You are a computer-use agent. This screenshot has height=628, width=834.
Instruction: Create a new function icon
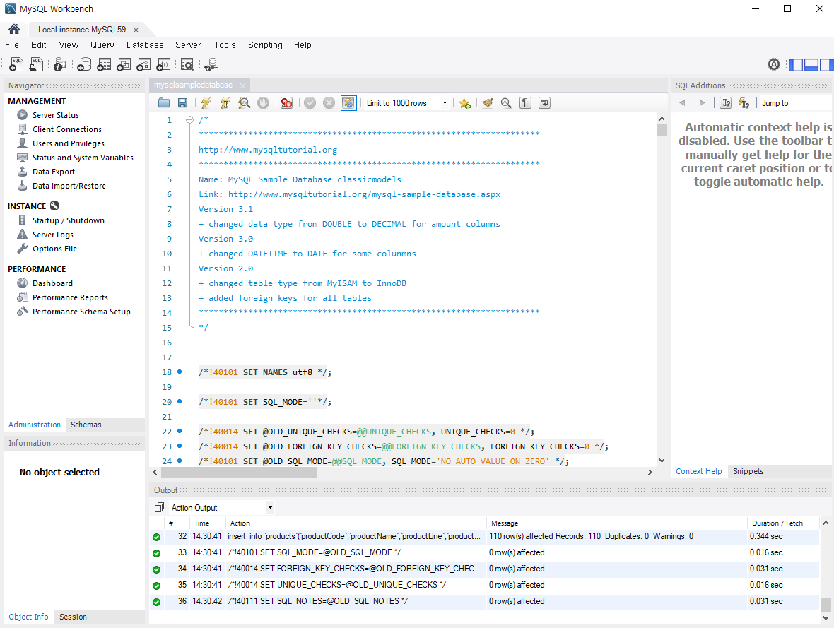pyautogui.click(x=163, y=64)
